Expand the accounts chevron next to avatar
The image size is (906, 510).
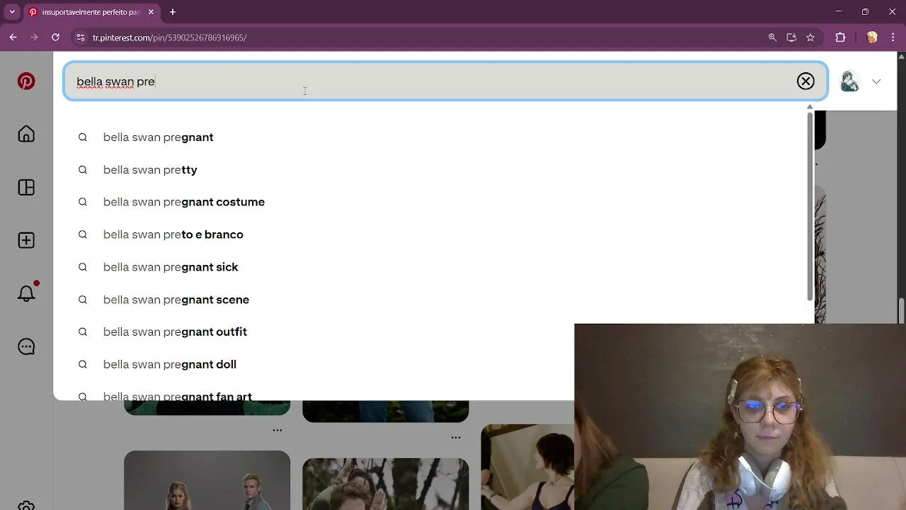click(x=876, y=81)
